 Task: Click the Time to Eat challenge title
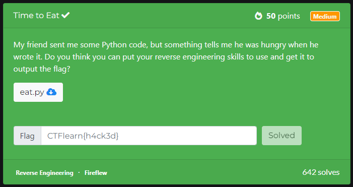[36, 15]
